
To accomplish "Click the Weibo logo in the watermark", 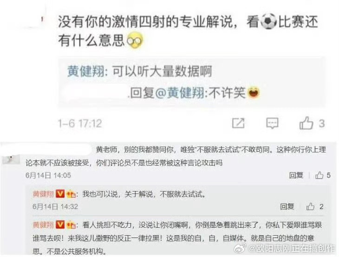I will (x=240, y=248).
